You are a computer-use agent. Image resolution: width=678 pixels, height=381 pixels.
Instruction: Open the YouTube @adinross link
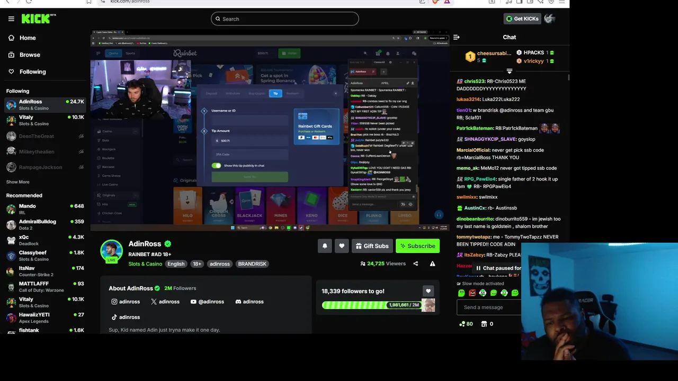click(x=207, y=302)
